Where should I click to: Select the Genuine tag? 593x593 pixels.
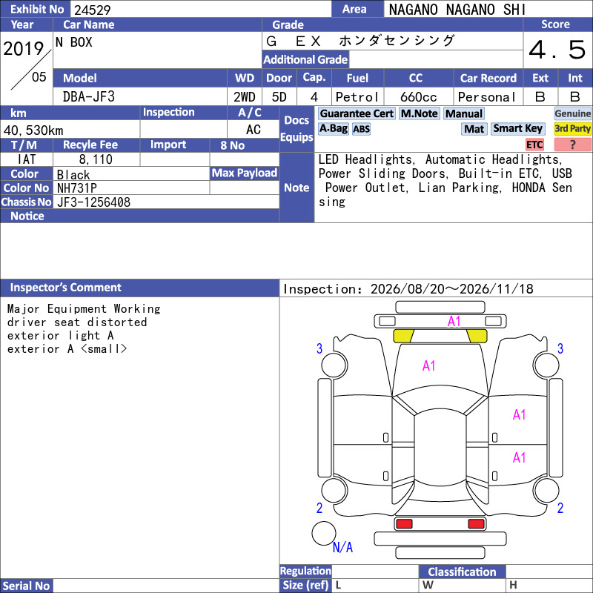pos(572,113)
